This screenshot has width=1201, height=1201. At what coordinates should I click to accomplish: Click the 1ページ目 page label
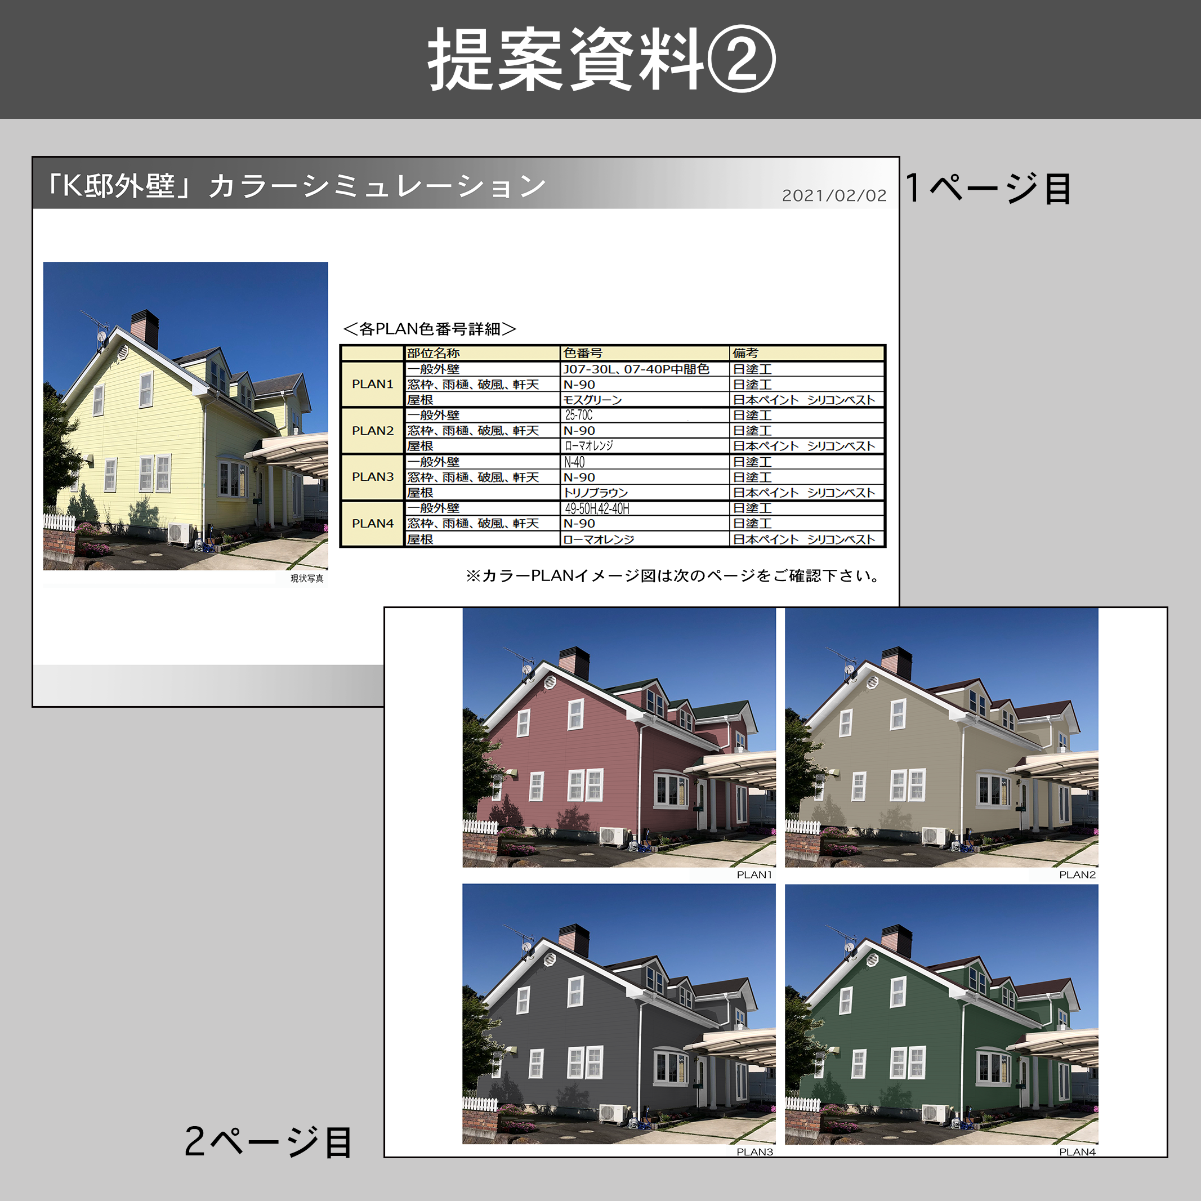(x=988, y=187)
